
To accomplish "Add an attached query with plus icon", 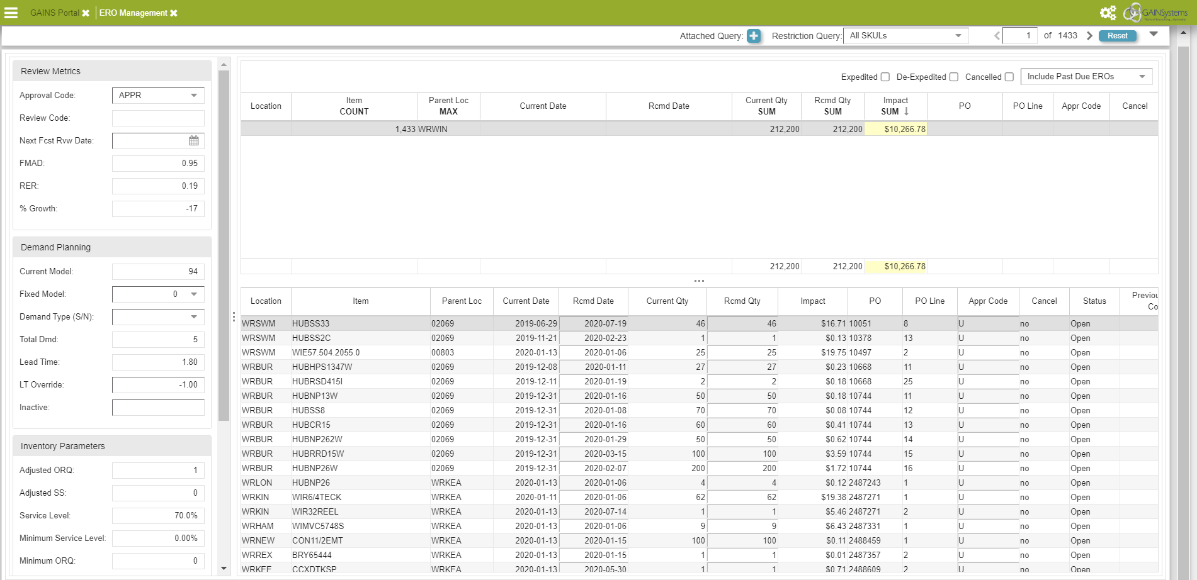I will coord(754,36).
